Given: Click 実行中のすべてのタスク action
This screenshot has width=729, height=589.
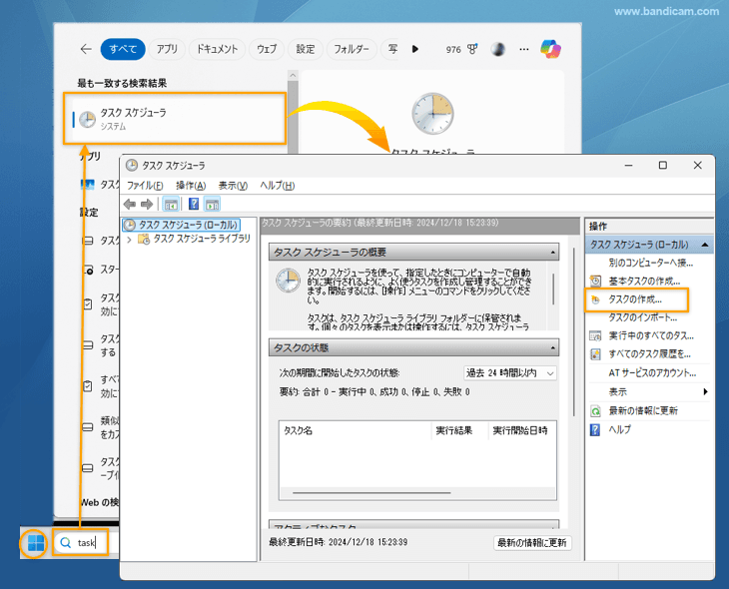Looking at the screenshot, I should [x=651, y=335].
